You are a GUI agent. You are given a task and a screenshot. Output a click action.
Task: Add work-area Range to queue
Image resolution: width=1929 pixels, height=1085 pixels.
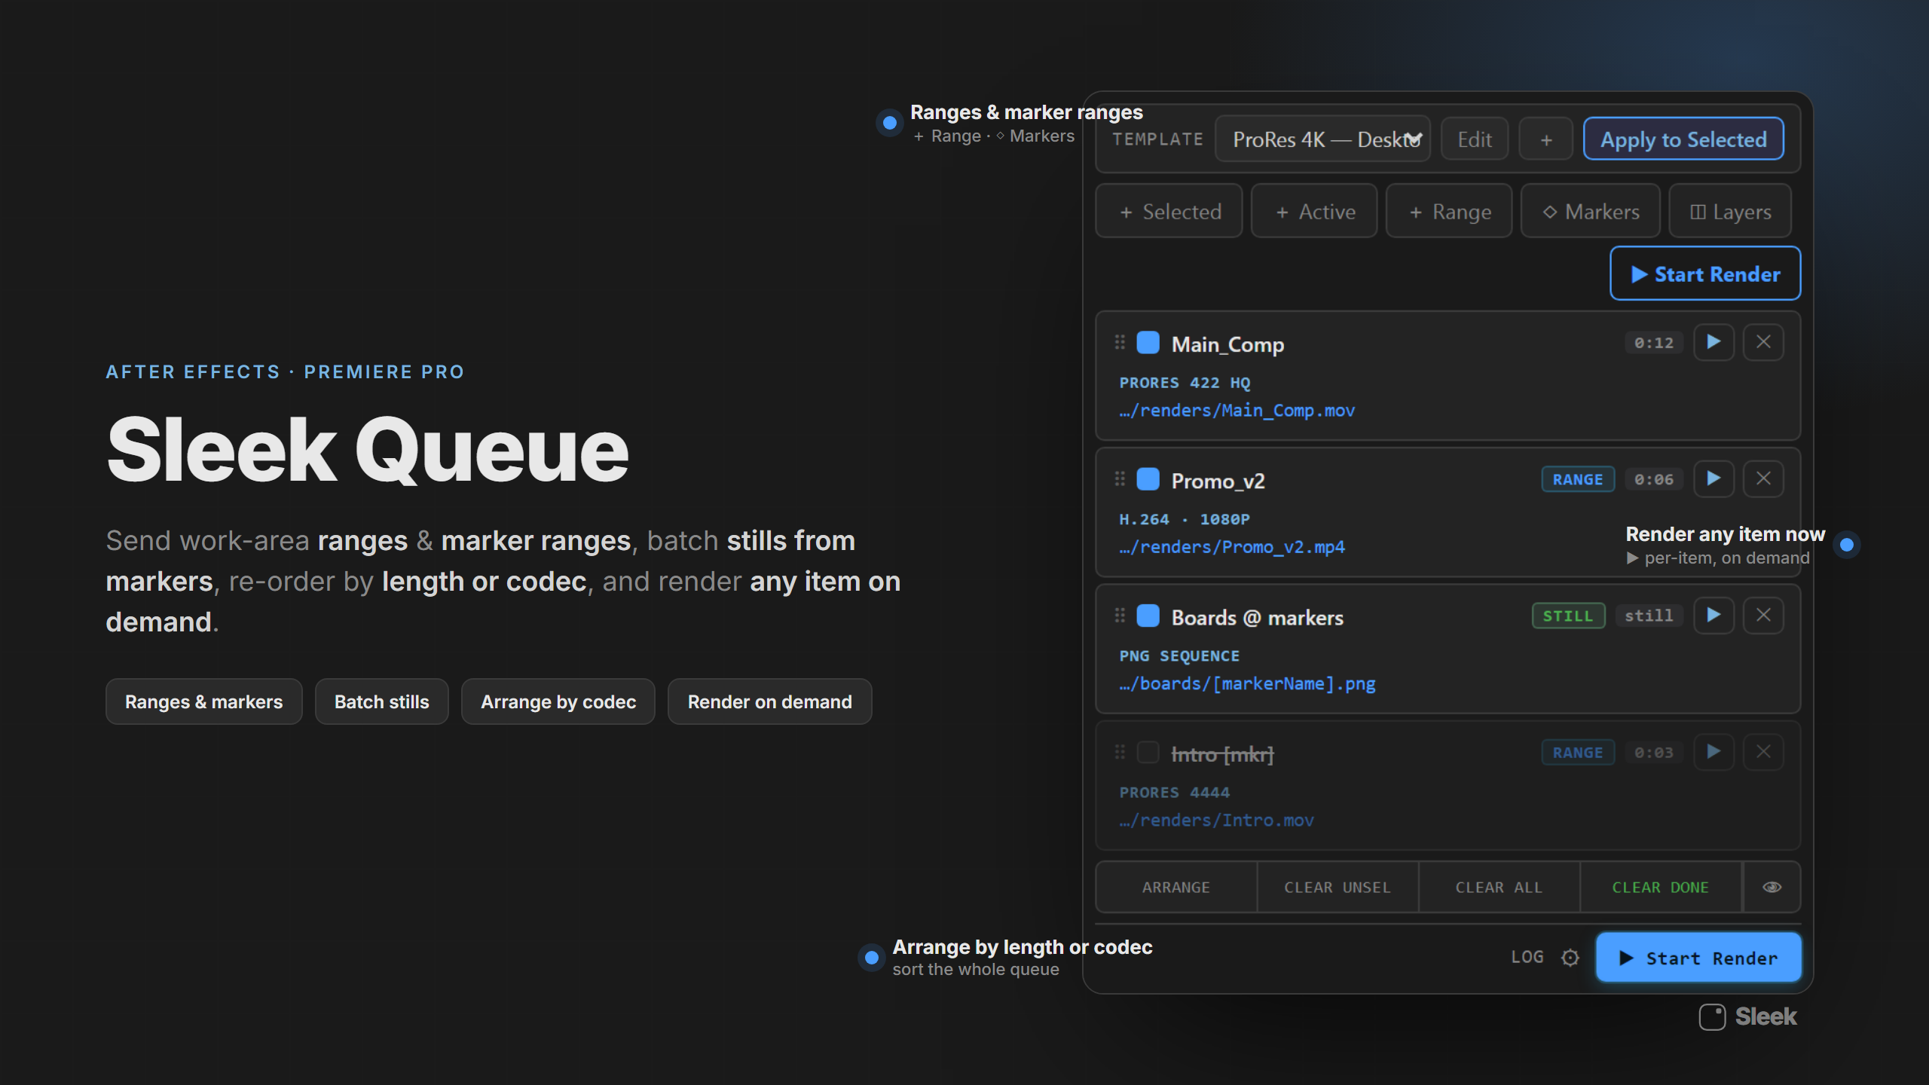[1449, 212]
